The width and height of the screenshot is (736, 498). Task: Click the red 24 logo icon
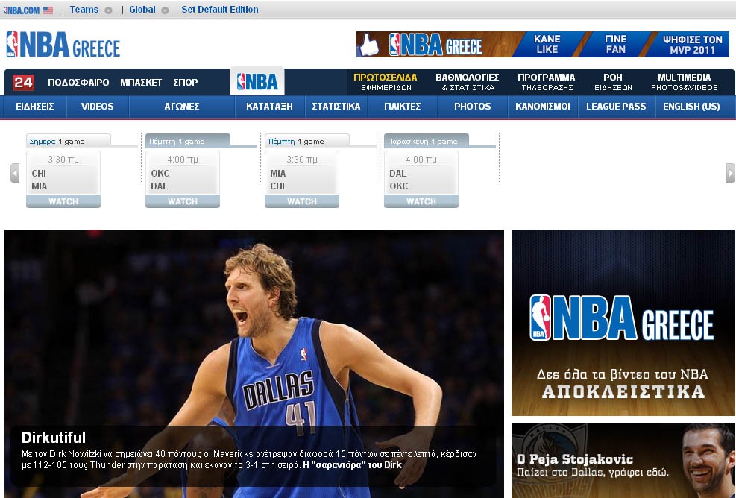(x=23, y=83)
